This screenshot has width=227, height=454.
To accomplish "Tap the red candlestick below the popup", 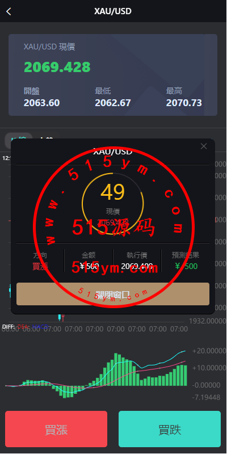I will pyautogui.click(x=63, y=317).
